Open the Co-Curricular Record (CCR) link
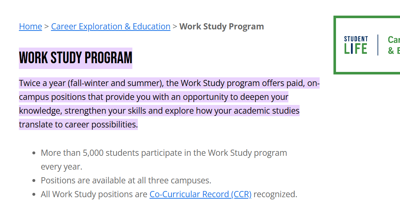The width and height of the screenshot is (400, 211). point(200,194)
